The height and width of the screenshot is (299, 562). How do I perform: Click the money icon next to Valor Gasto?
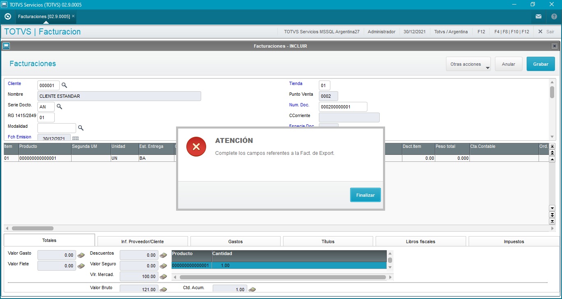81,255
